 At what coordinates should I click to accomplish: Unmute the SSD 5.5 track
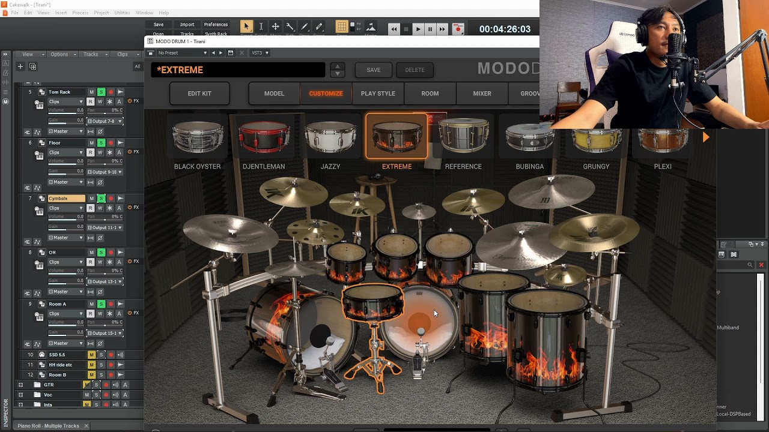click(x=91, y=355)
